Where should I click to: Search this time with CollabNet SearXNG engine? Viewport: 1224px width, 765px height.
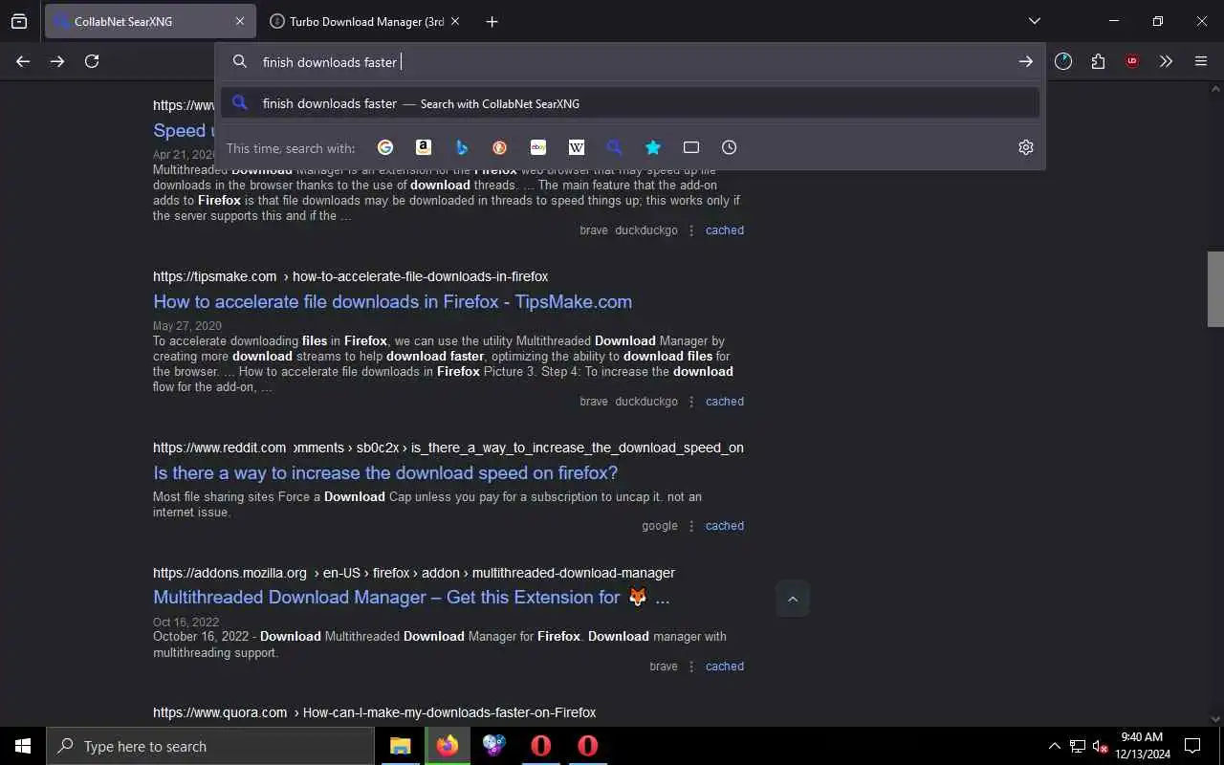615,147
